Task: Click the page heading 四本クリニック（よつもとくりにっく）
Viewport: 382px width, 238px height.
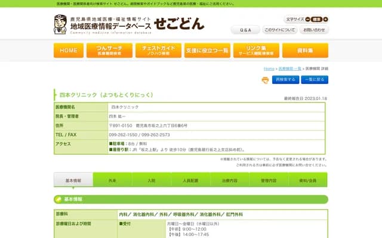Action: tap(106, 95)
